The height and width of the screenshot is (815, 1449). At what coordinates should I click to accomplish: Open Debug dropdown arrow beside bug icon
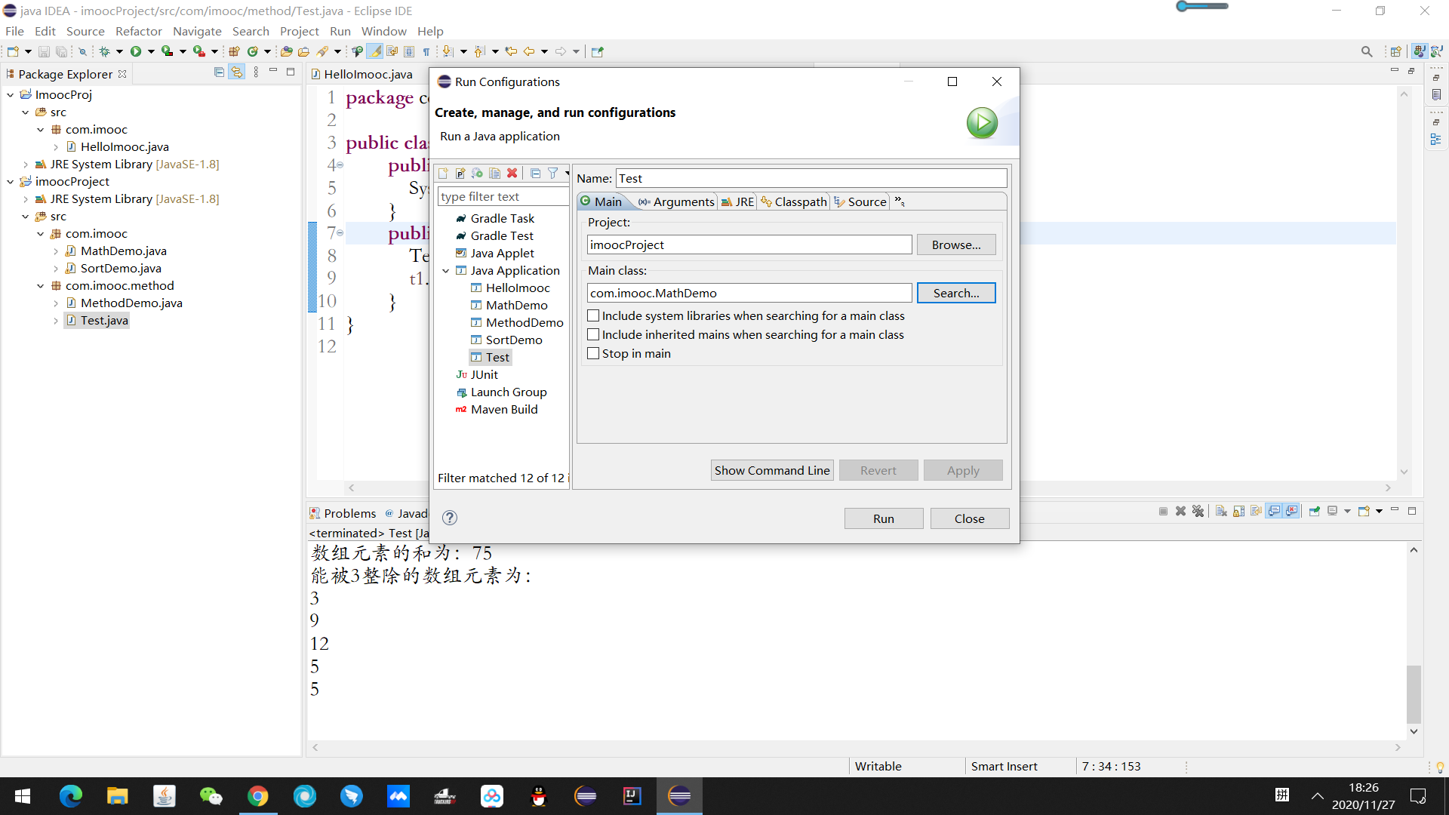click(119, 51)
